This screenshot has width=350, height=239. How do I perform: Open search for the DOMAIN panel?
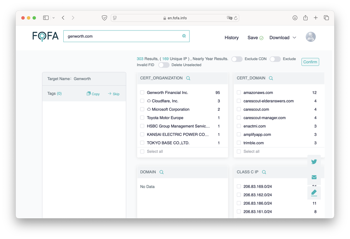[x=161, y=172]
